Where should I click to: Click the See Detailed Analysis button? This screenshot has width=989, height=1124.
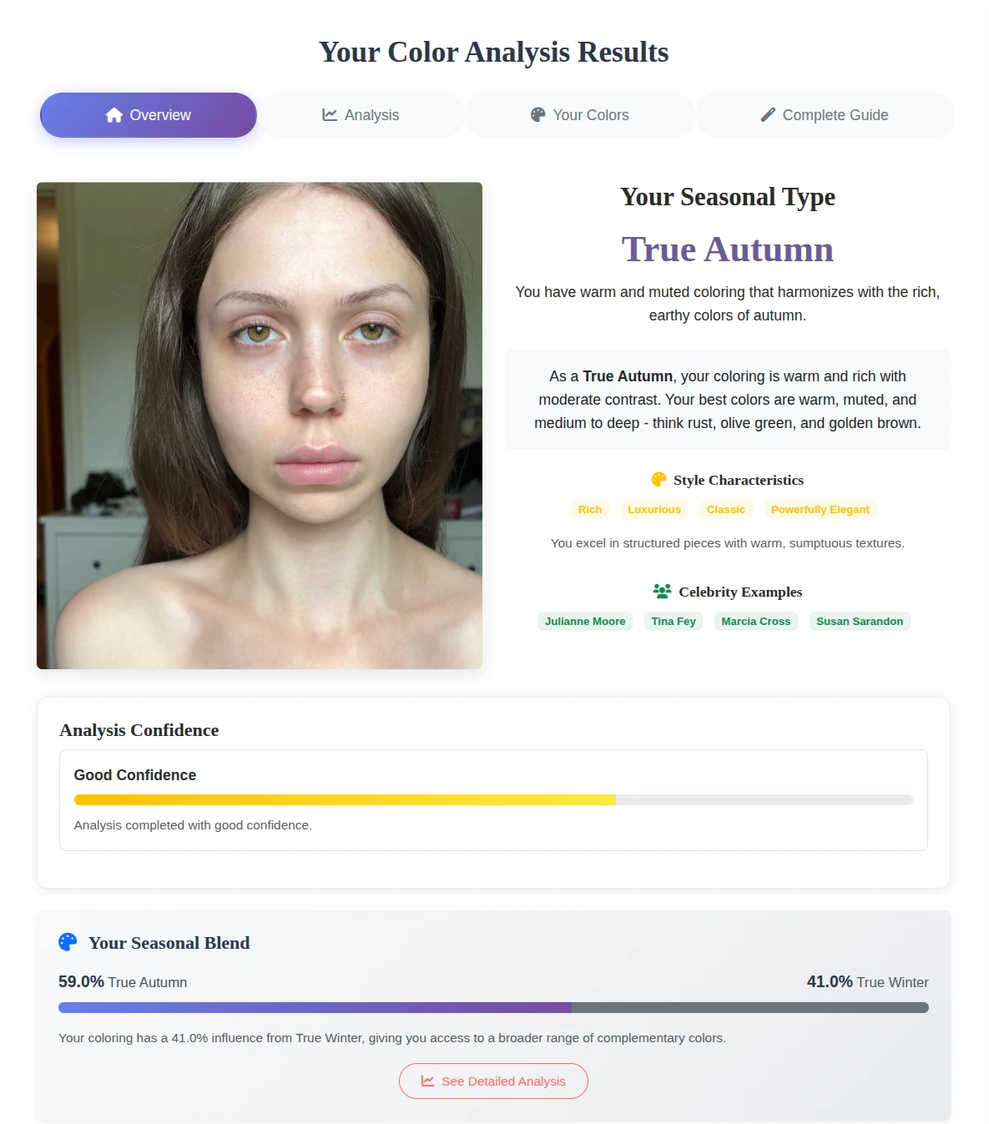(493, 1080)
